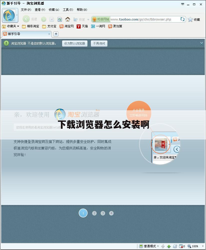Click the 恢复 restore closed tab button
The height and width of the screenshot is (250, 206).
79,19
